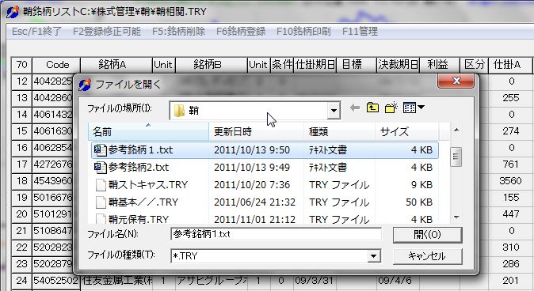The image size is (534, 291).
Task: Select the file 参考銘柄2.txt
Action: [265, 168]
